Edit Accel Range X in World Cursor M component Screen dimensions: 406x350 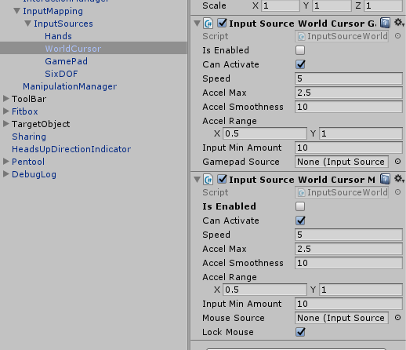[x=265, y=290]
